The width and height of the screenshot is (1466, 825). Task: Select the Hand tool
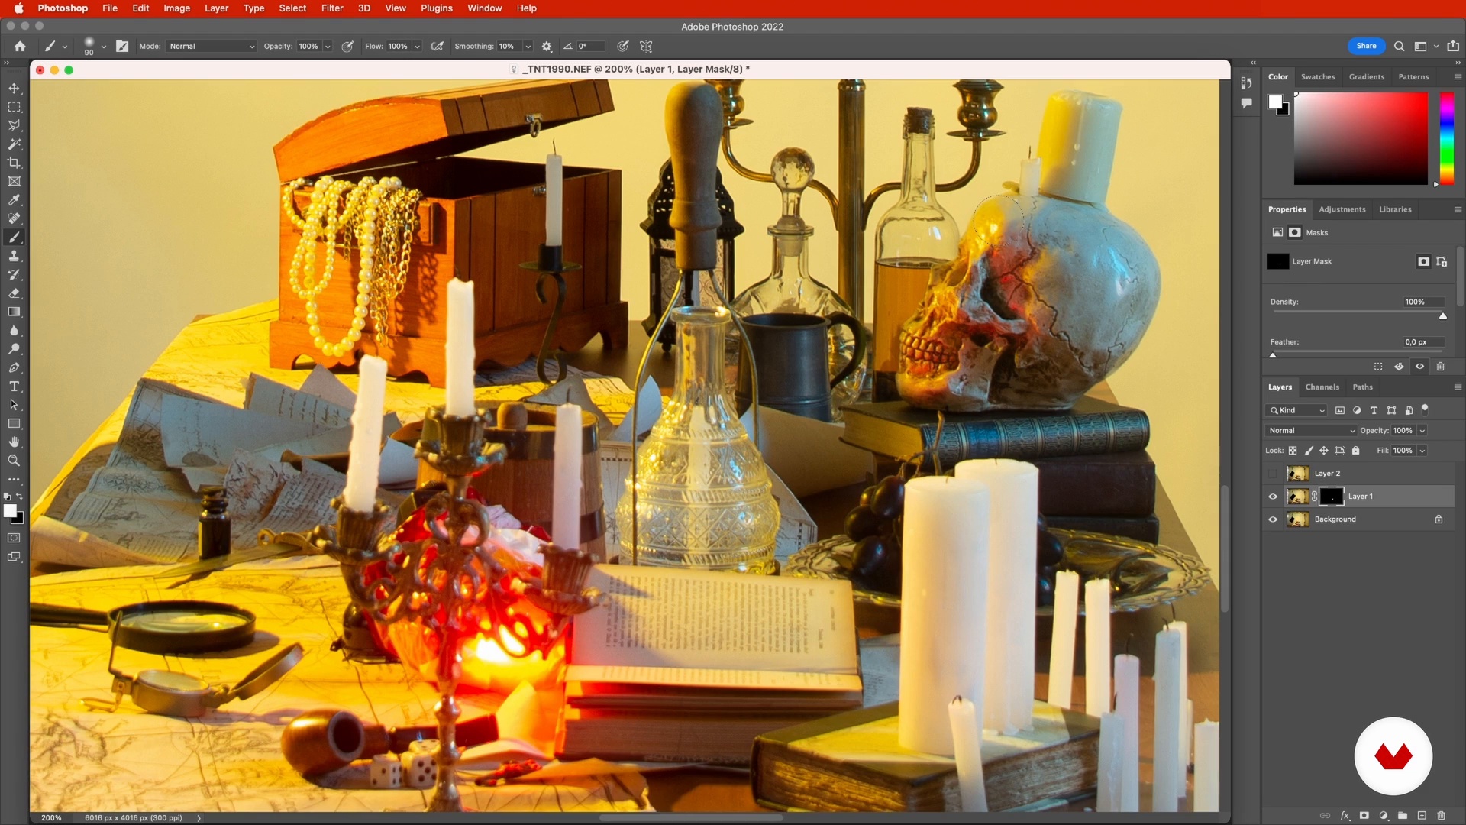point(14,442)
